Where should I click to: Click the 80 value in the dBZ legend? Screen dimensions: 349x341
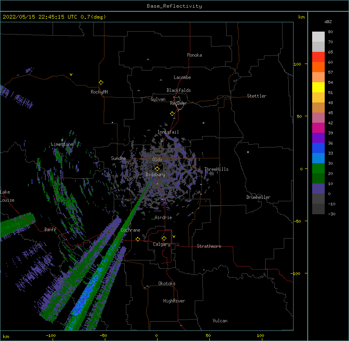point(330,32)
